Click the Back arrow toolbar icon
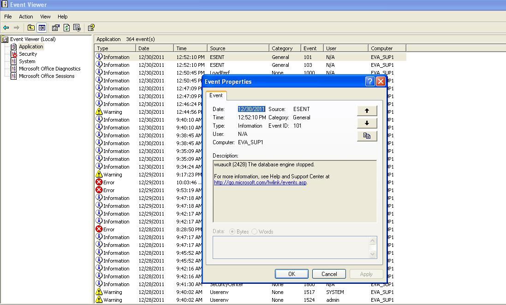The height and width of the screenshot is (305, 506). 6,28
